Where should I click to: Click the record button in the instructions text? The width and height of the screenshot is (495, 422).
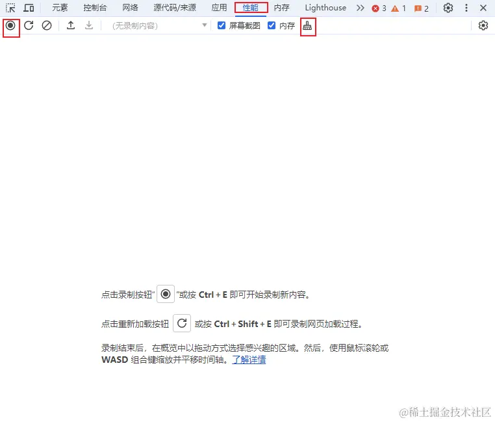click(166, 295)
